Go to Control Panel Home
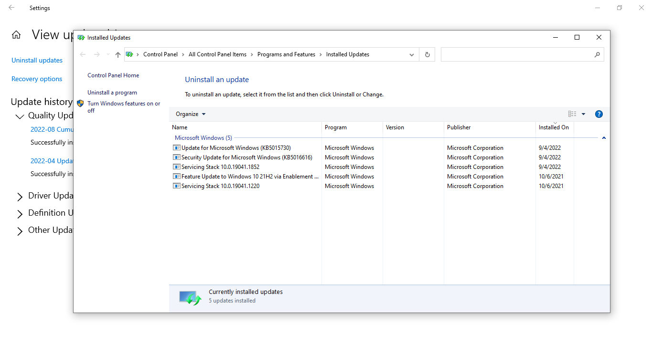This screenshot has width=652, height=345. point(113,75)
